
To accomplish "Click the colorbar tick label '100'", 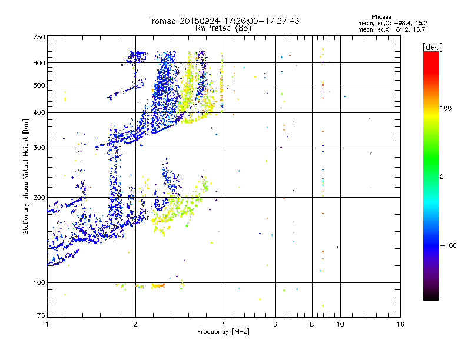I will click(x=446, y=108).
